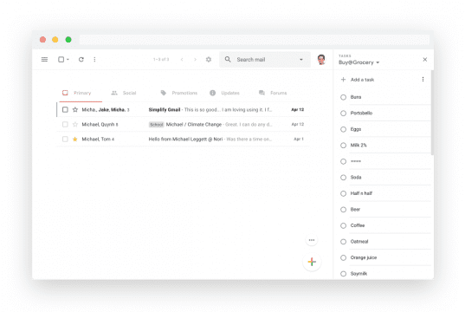Star the Michael, Quynh email
This screenshot has width=465, height=312.
(x=75, y=125)
